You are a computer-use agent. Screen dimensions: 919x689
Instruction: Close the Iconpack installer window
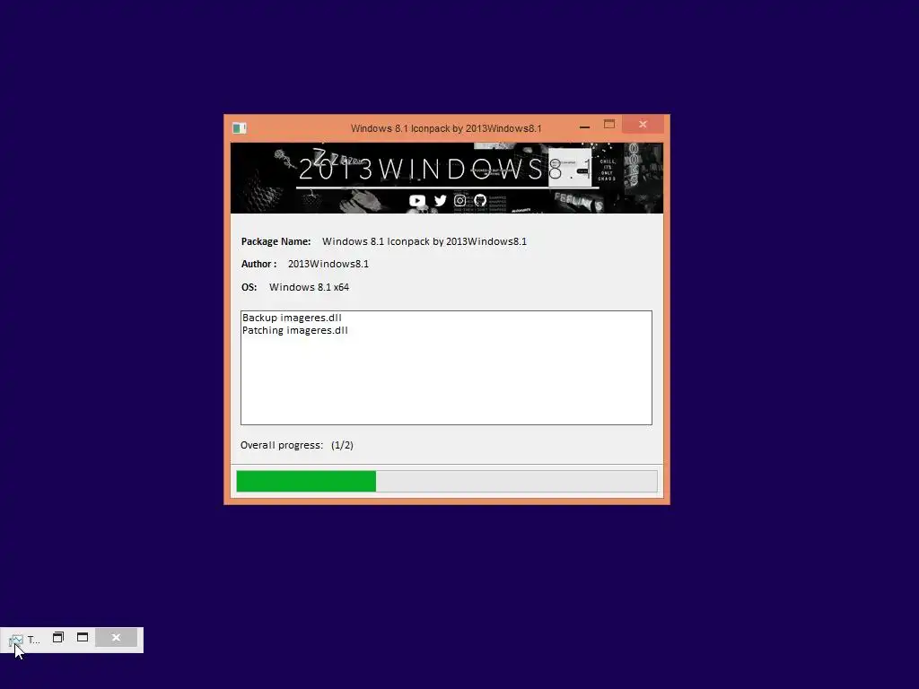click(x=643, y=124)
